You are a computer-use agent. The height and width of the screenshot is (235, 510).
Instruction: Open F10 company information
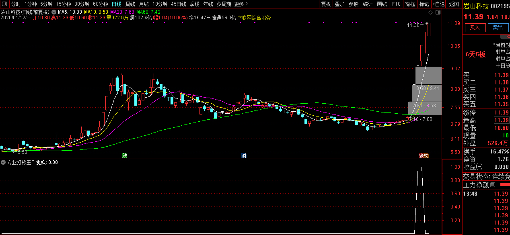[396, 4]
